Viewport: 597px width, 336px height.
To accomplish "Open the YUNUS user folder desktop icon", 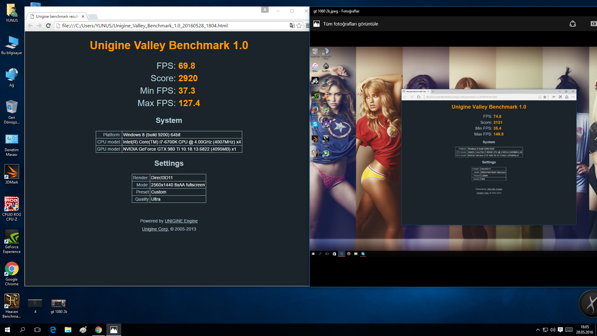I will 12,13.
